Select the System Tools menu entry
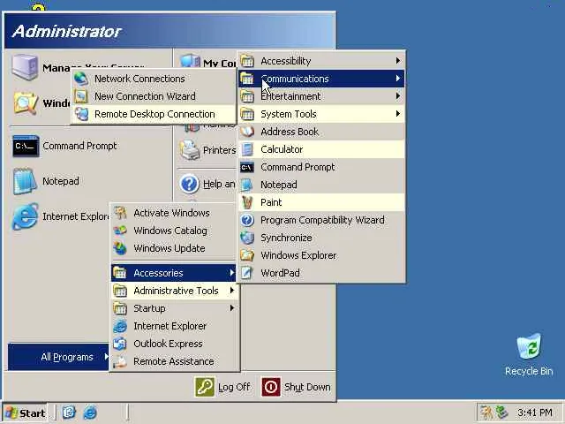The image size is (565, 424). point(321,114)
